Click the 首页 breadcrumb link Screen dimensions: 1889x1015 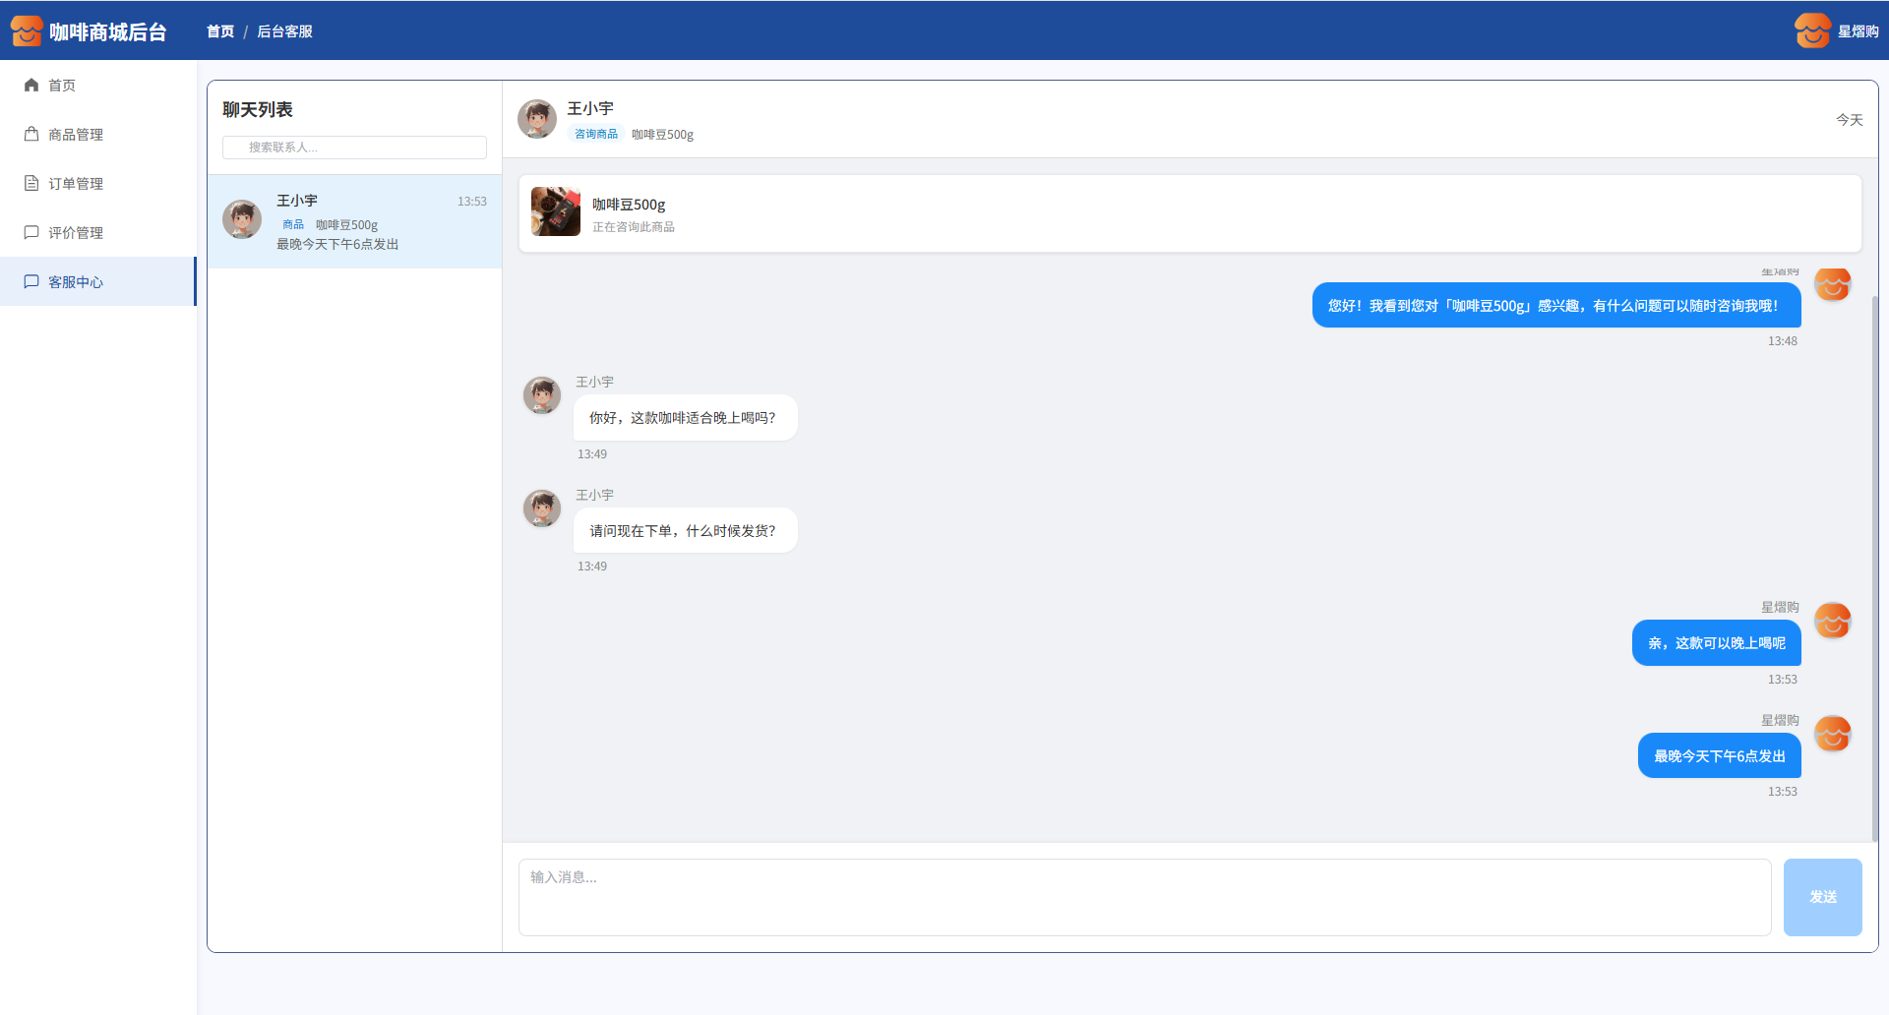click(x=220, y=31)
